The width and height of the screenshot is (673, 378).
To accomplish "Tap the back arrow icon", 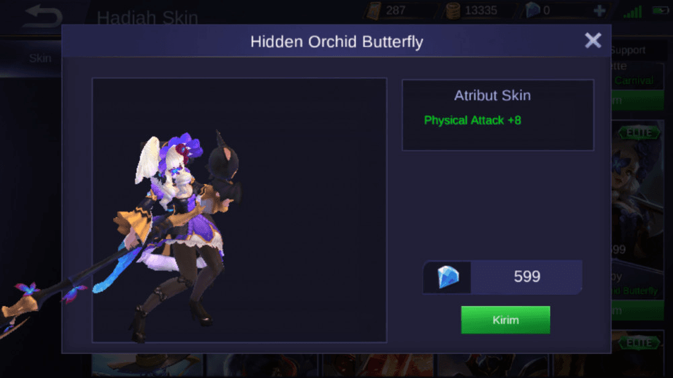I will pos(42,16).
